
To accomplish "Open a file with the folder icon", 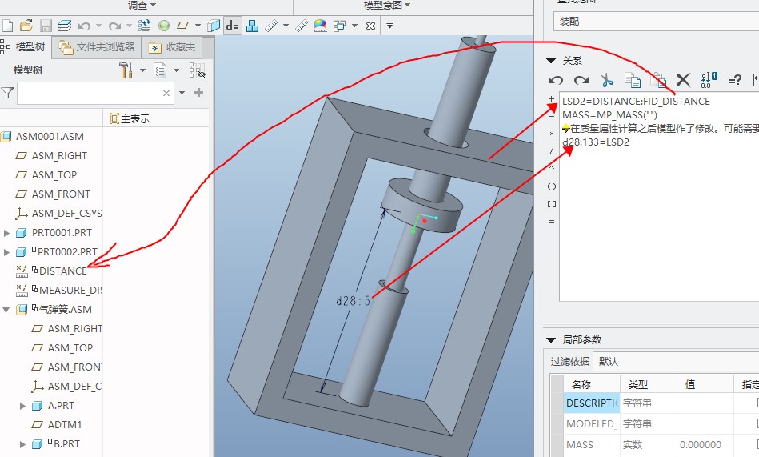I will tap(26, 25).
